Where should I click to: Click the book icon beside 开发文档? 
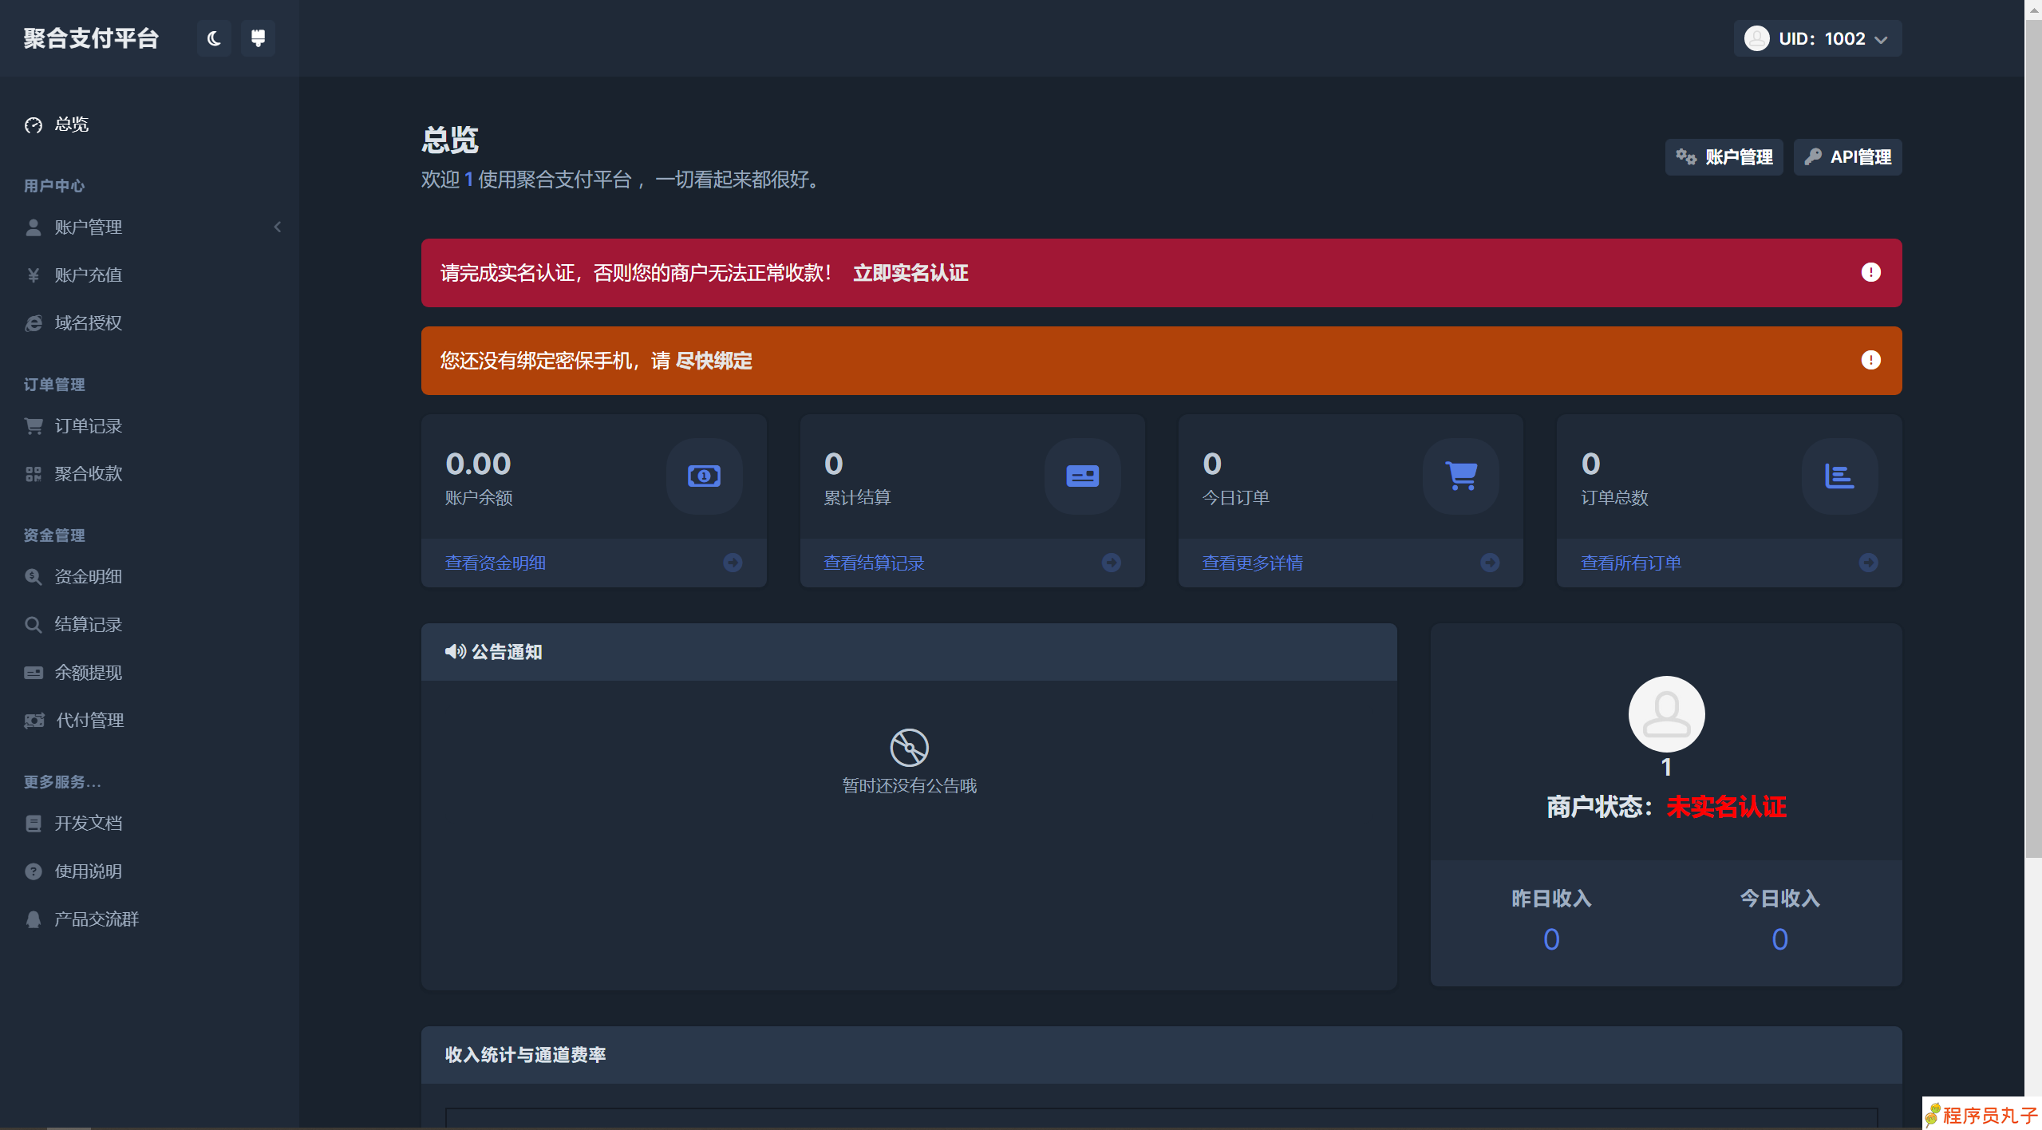pos(34,824)
